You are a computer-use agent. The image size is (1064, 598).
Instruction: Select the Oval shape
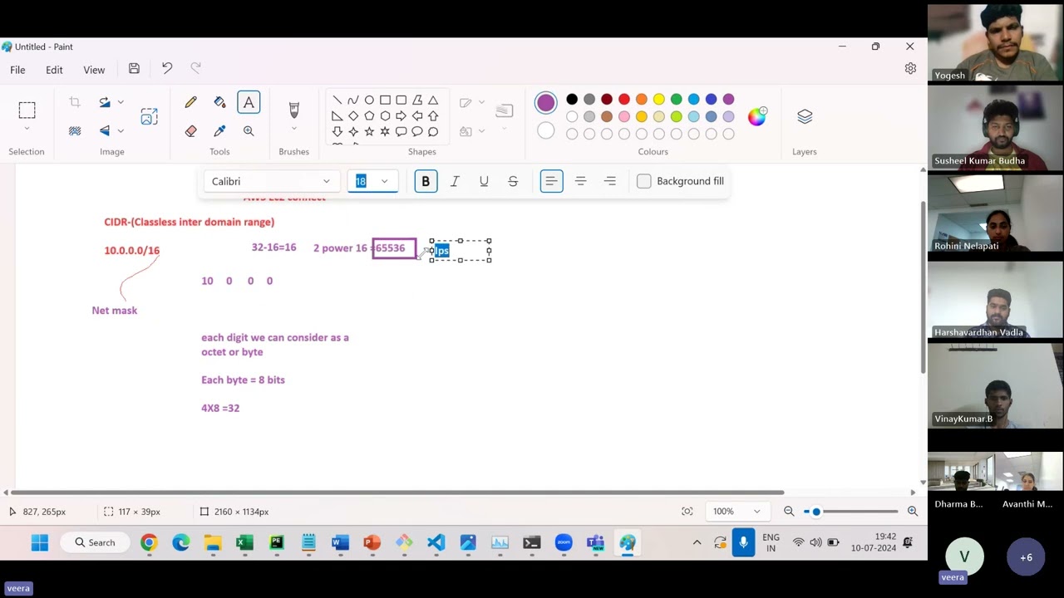[x=369, y=100]
